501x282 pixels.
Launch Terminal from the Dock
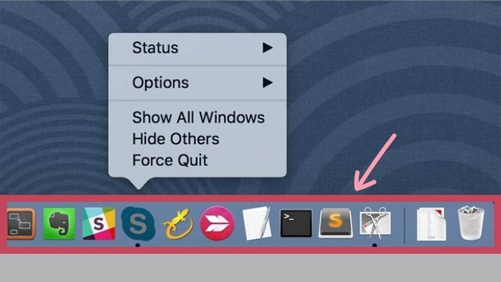(x=296, y=223)
